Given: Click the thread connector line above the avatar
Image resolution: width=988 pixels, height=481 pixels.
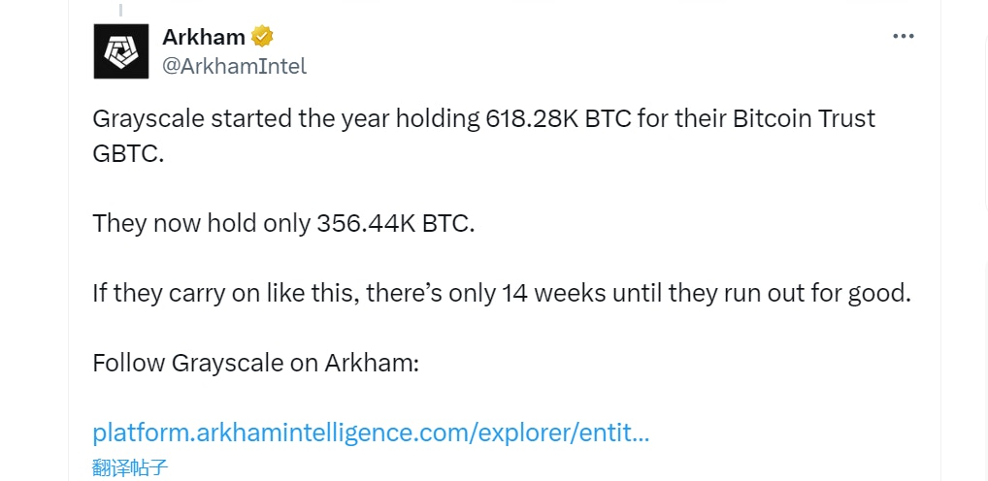Looking at the screenshot, I should tap(120, 9).
